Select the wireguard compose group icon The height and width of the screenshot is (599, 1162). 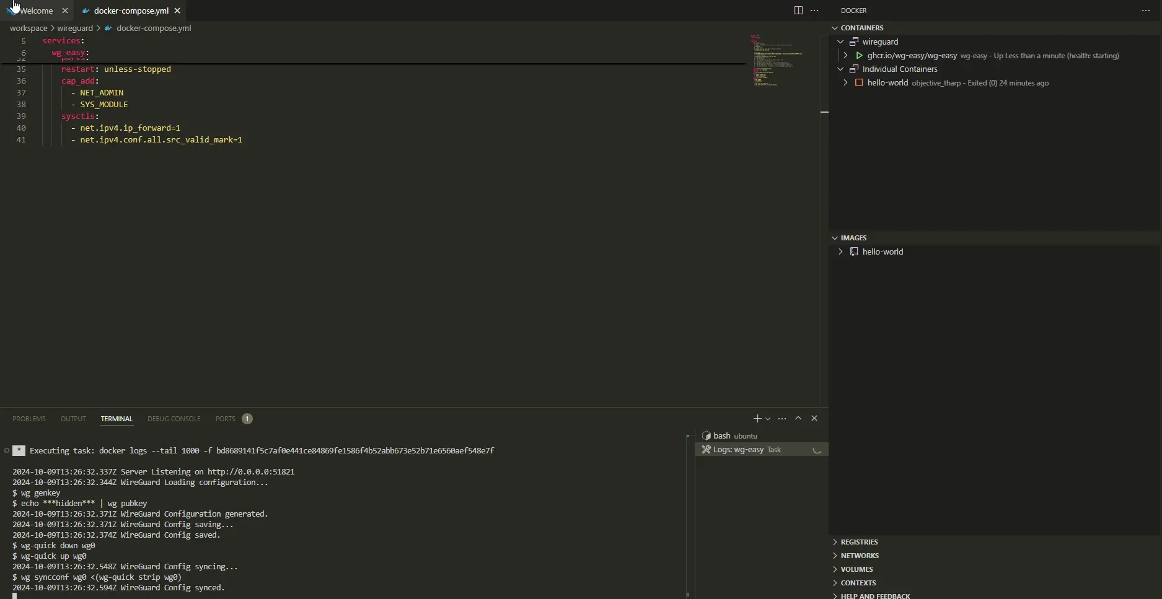pos(854,42)
